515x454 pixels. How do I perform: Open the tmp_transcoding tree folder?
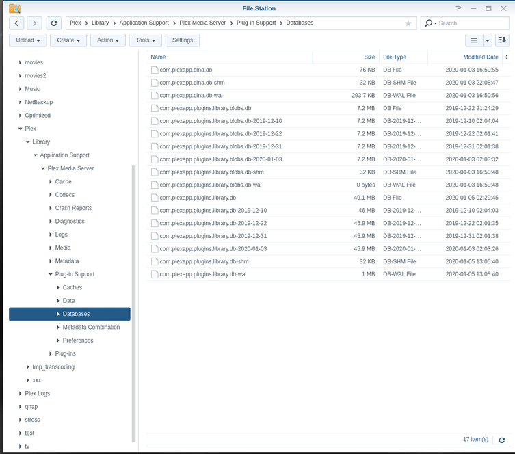click(53, 367)
